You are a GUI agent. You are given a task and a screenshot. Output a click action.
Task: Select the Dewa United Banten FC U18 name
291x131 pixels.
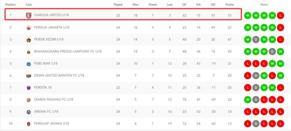click(x=59, y=75)
